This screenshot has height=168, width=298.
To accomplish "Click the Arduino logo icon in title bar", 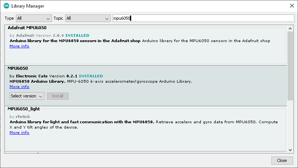I will click(x=6, y=6).
